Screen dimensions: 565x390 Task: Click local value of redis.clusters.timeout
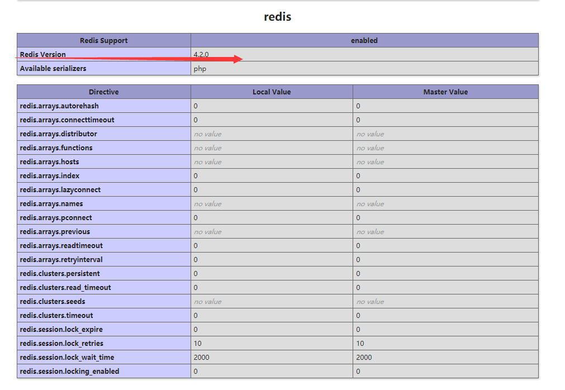(196, 316)
